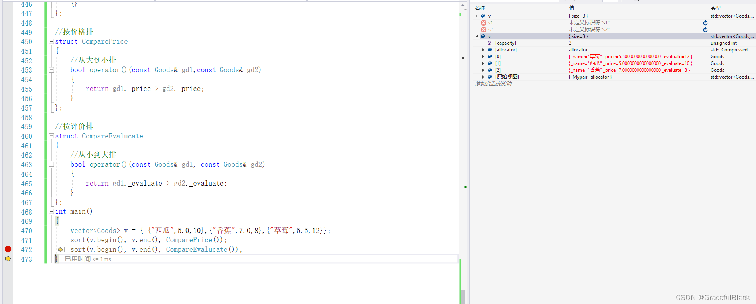Click the Goods type cell of row [0]
The image size is (756, 304).
[x=717, y=57]
